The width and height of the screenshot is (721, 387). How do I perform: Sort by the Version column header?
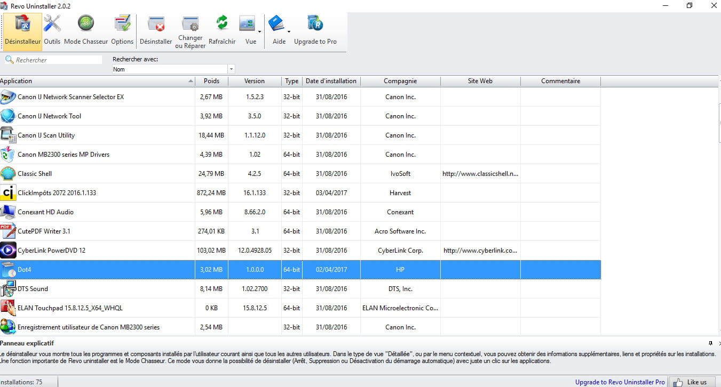point(255,81)
